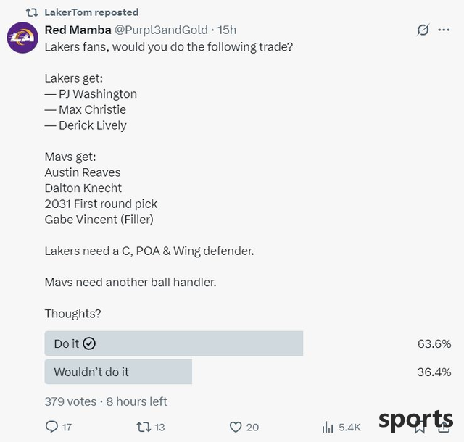Open the @Purpl3andGold handle link
This screenshot has width=464, height=442.
point(161,30)
